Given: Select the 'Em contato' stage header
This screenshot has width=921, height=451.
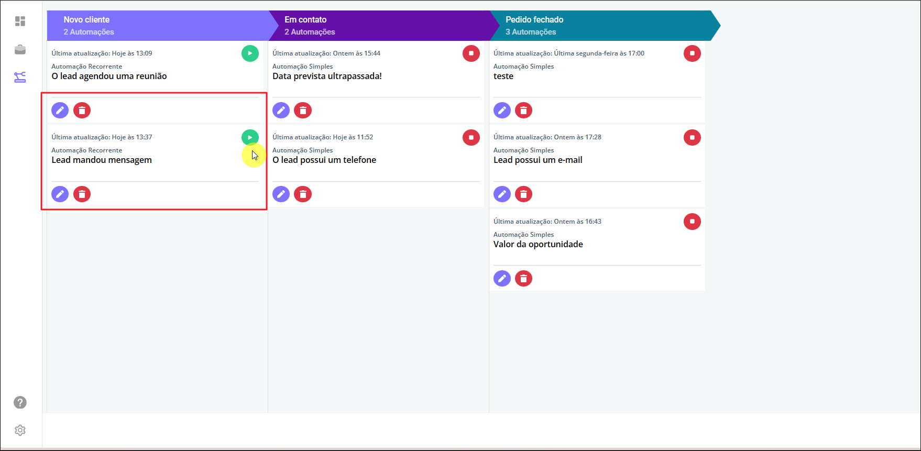Looking at the screenshot, I should [x=378, y=26].
